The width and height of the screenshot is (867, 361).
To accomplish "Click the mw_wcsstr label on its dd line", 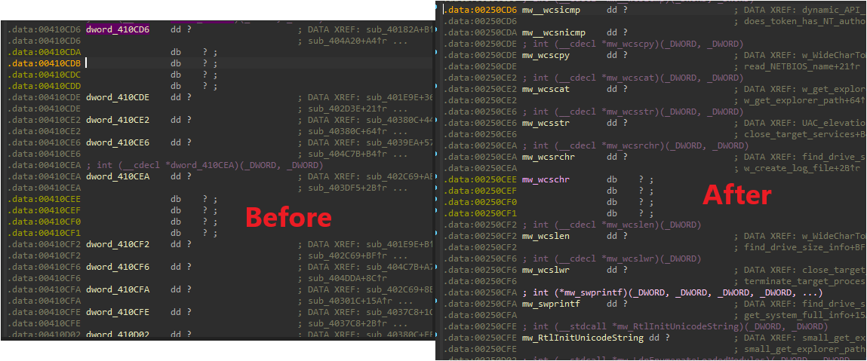I will (546, 123).
